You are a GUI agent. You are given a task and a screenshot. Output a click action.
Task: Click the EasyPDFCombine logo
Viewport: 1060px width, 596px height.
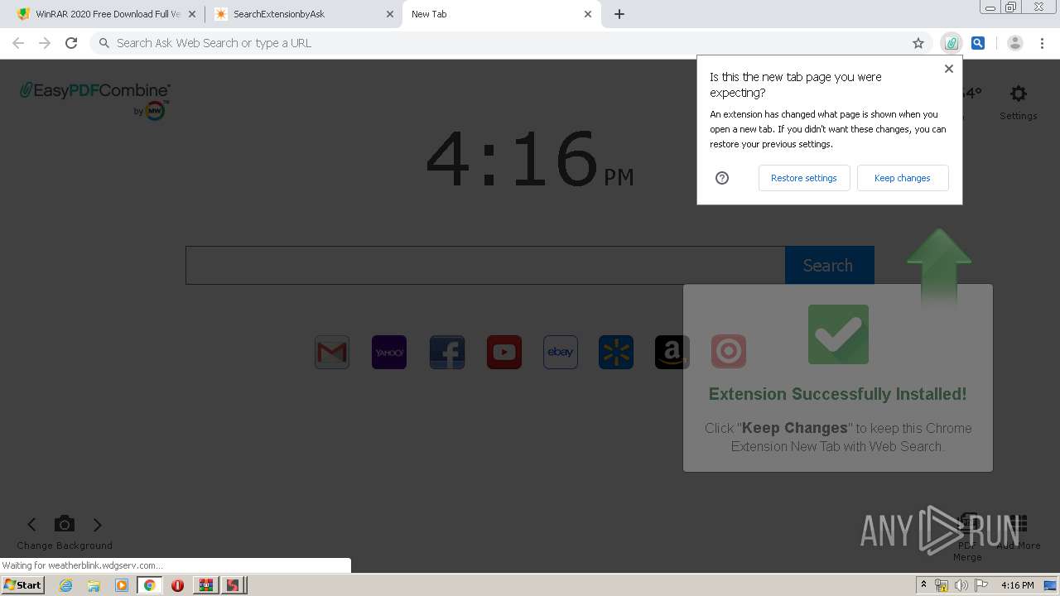tap(95, 100)
